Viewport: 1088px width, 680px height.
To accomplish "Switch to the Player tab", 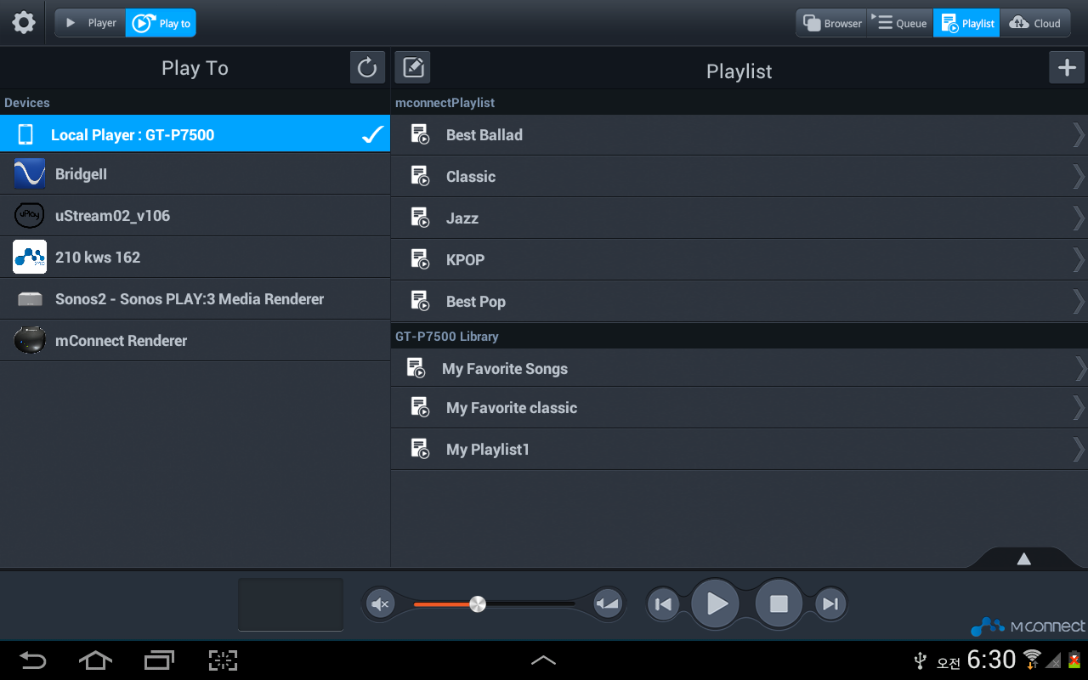I will point(91,23).
